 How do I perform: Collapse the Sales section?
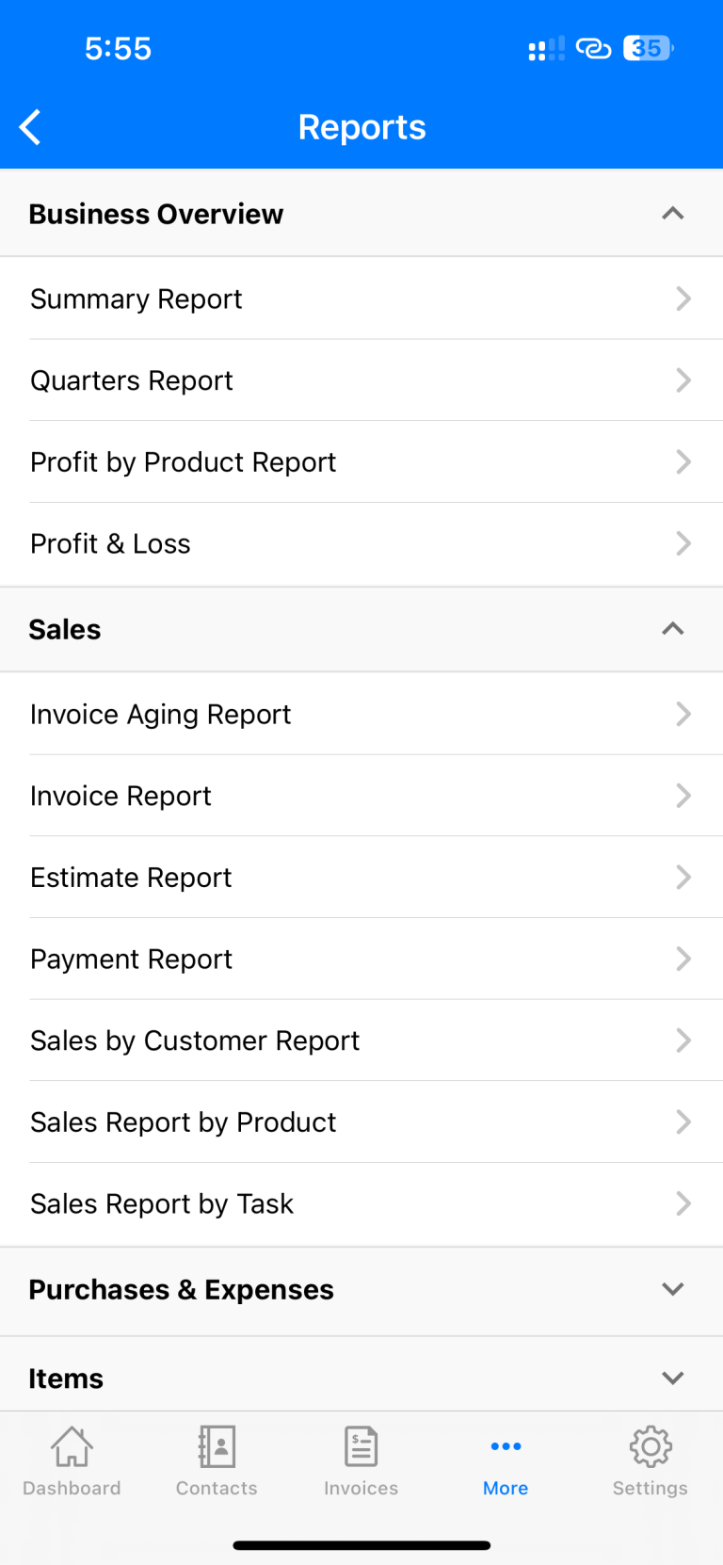coord(672,629)
